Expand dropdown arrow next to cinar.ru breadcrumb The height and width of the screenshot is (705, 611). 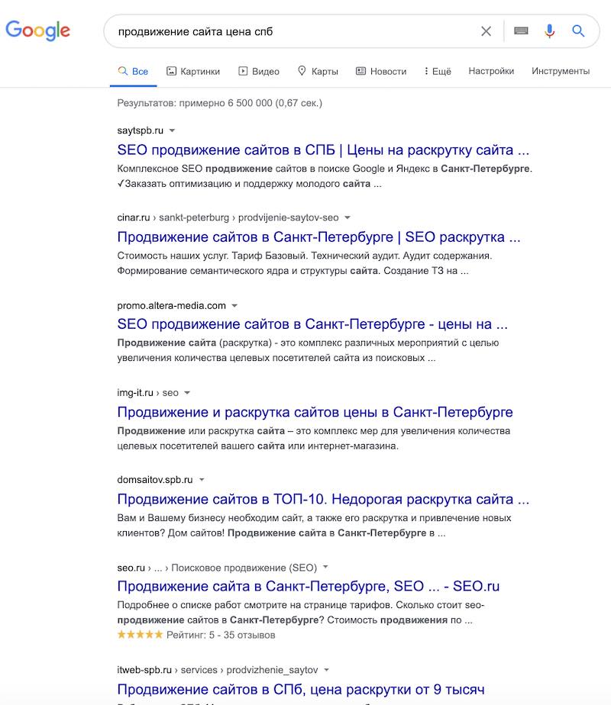pyautogui.click(x=348, y=217)
